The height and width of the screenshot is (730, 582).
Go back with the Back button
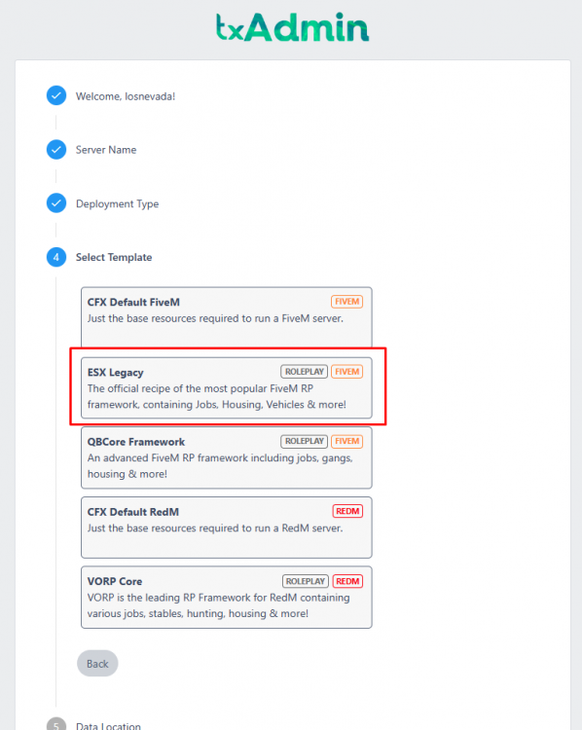(97, 664)
